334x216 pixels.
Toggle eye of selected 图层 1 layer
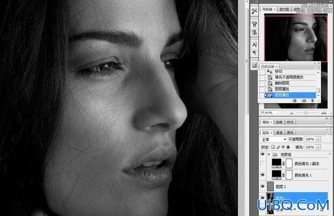[263, 198]
